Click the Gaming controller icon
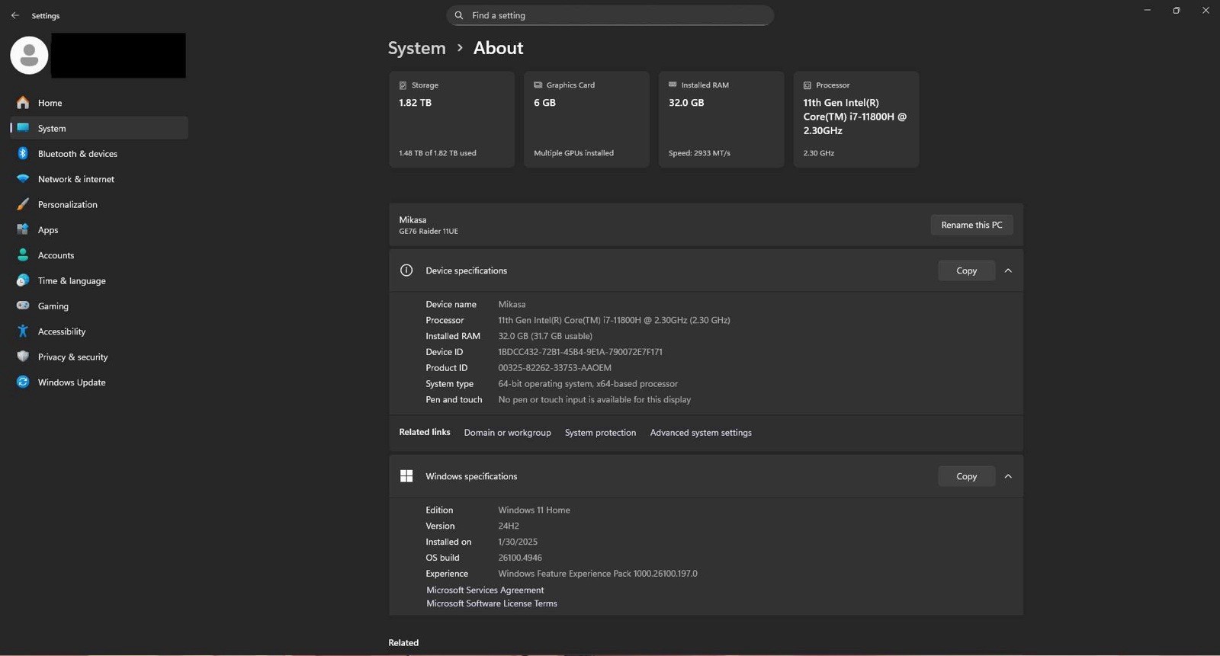 tap(23, 306)
